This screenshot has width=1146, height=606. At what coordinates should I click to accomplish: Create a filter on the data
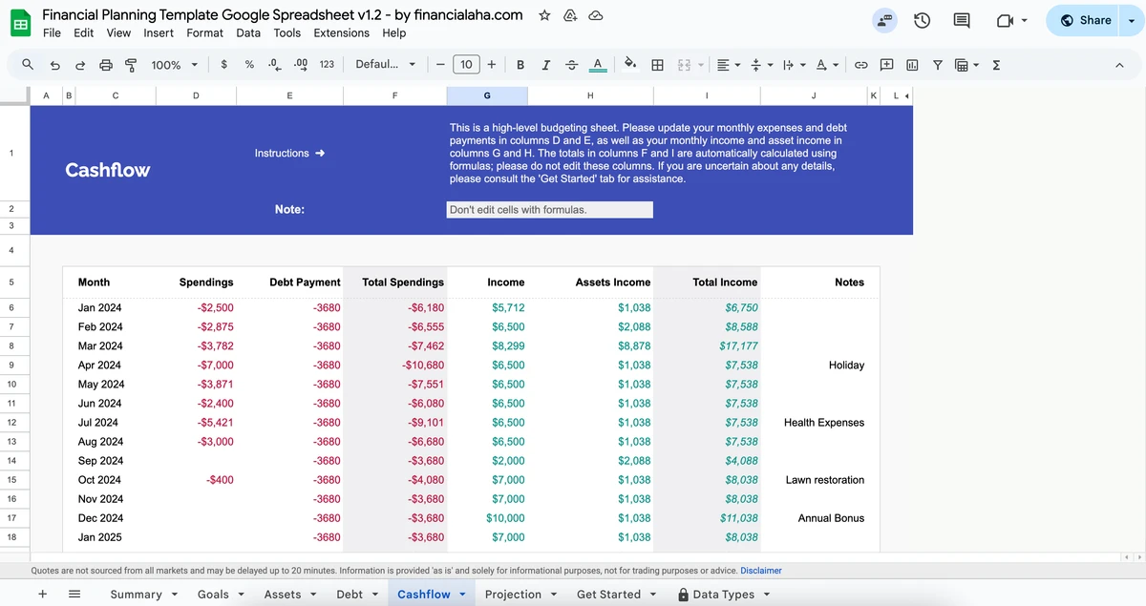point(938,64)
